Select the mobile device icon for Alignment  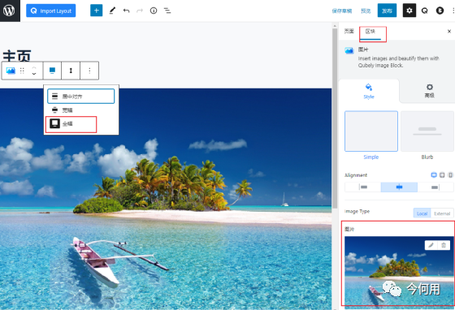tap(450, 175)
